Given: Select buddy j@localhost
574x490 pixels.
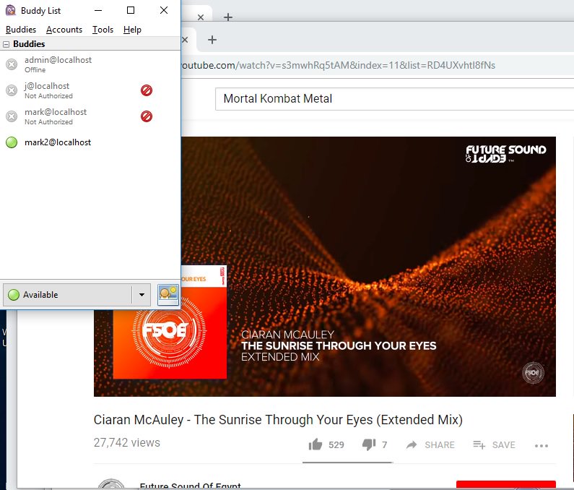Looking at the screenshot, I should 90,90.
